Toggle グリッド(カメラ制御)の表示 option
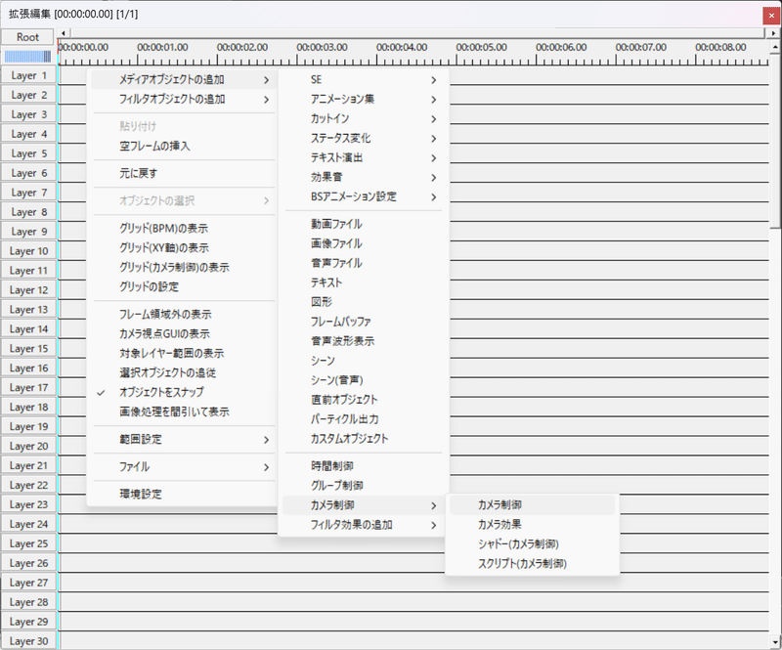The image size is (782, 650). click(183, 268)
